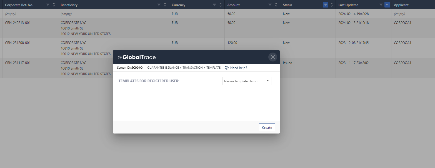Click the Last Updated column header label
The image size is (435, 168).
[348, 5]
